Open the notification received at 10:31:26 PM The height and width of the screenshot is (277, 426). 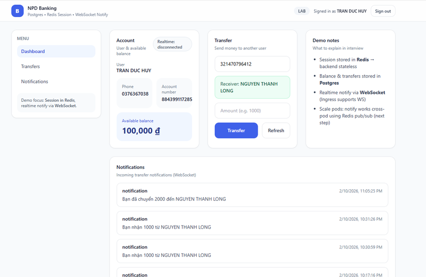[x=252, y=223]
